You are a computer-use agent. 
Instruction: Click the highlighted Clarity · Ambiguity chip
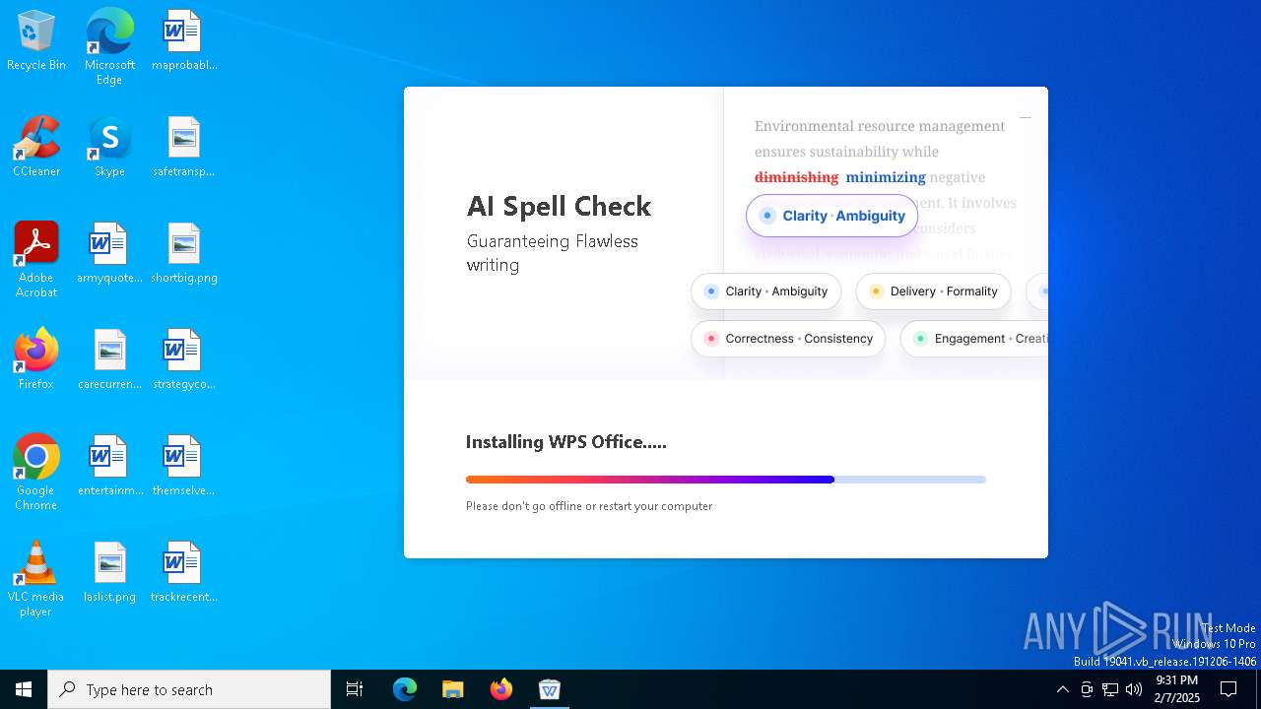[x=832, y=216]
